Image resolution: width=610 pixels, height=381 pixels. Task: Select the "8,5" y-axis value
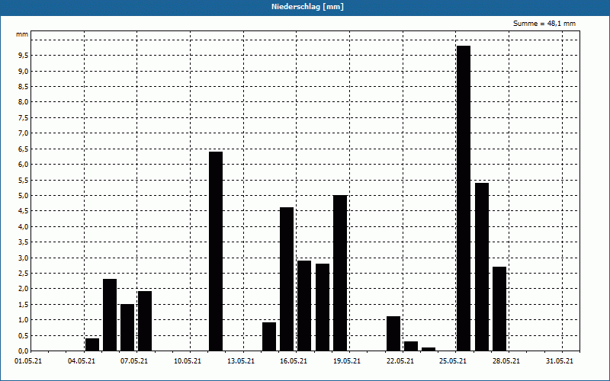pos(24,87)
